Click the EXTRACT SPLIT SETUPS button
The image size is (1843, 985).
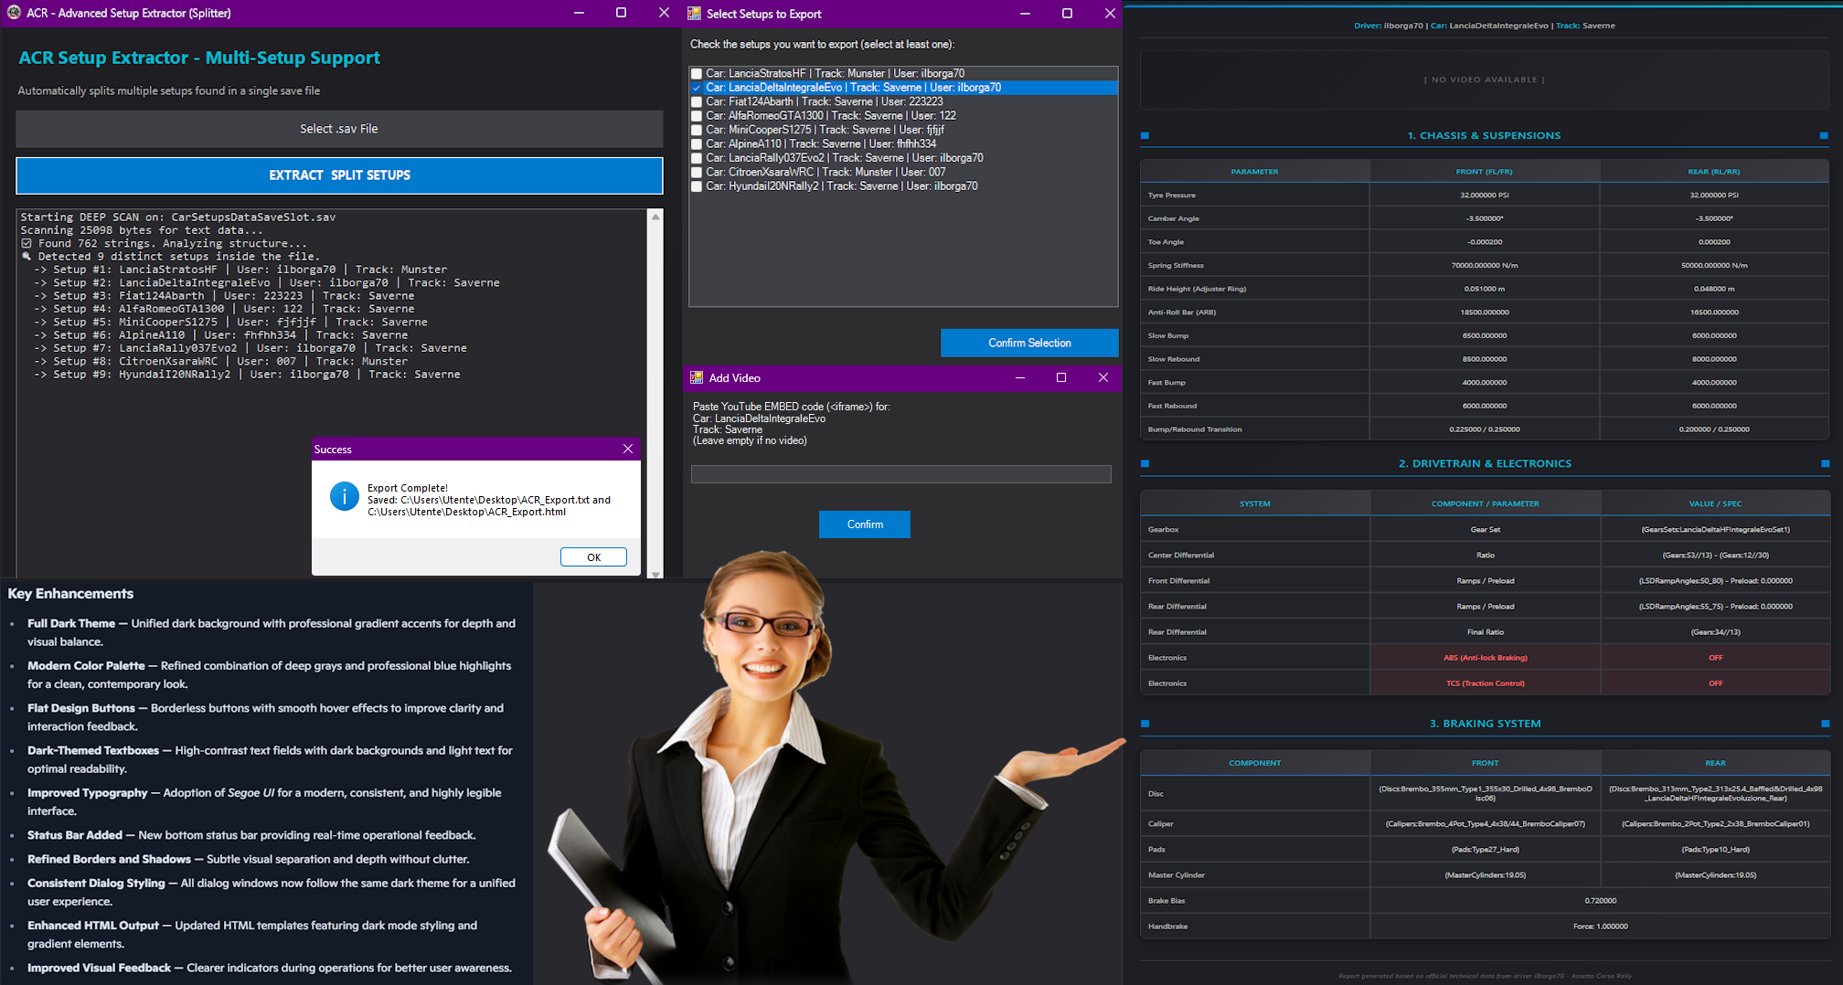339,175
